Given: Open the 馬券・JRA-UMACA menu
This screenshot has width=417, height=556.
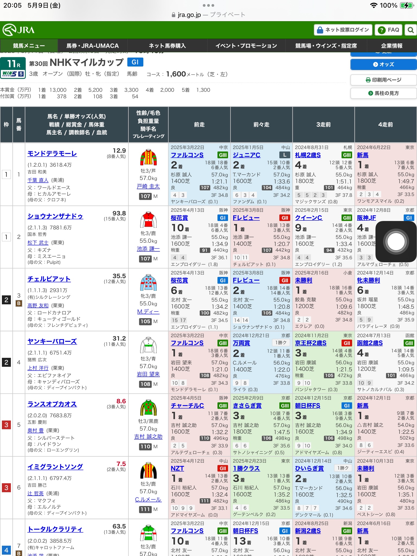Looking at the screenshot, I should [93, 46].
